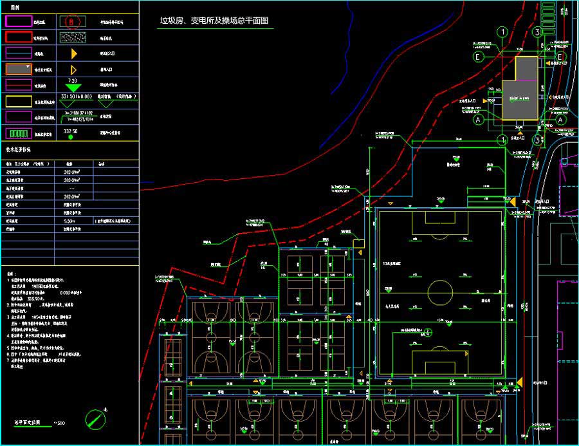Click grid bubble 1 above the building
579x446 pixels.
tap(502, 32)
